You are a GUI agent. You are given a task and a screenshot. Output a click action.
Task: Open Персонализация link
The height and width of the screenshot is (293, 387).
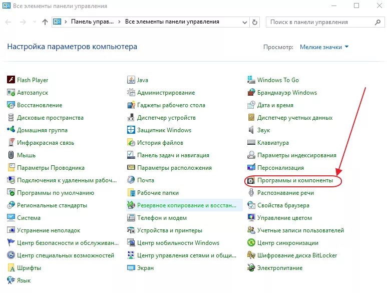pos(280,168)
